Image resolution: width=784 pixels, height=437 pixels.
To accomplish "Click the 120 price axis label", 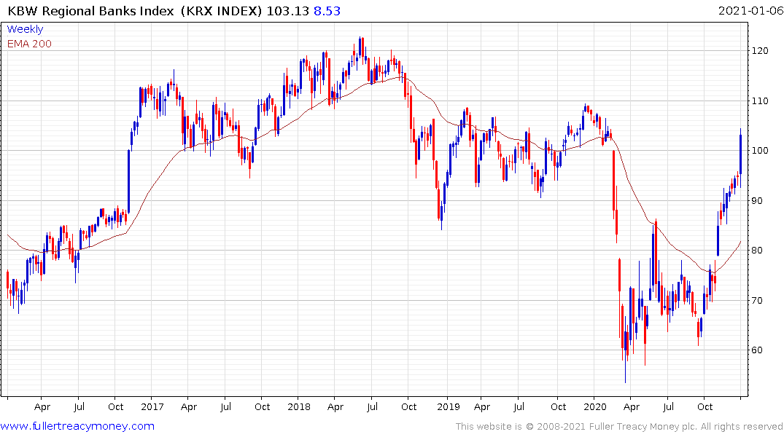I will (x=759, y=51).
